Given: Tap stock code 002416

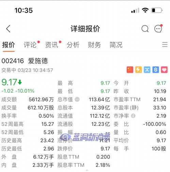Looking at the screenshot, I should 13,61.
